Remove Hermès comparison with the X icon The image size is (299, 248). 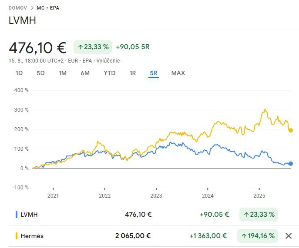[288, 236]
